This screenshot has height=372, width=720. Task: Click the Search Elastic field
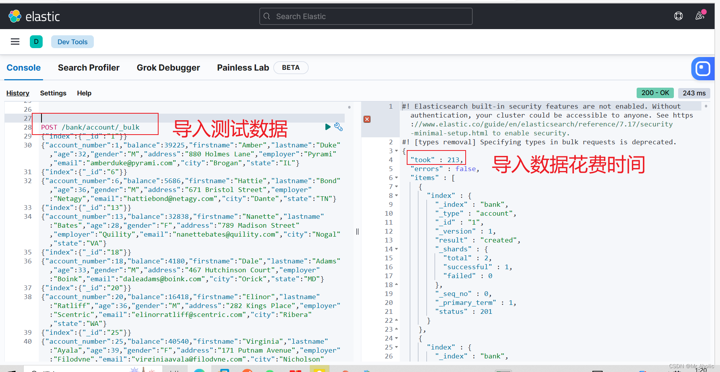(x=366, y=16)
